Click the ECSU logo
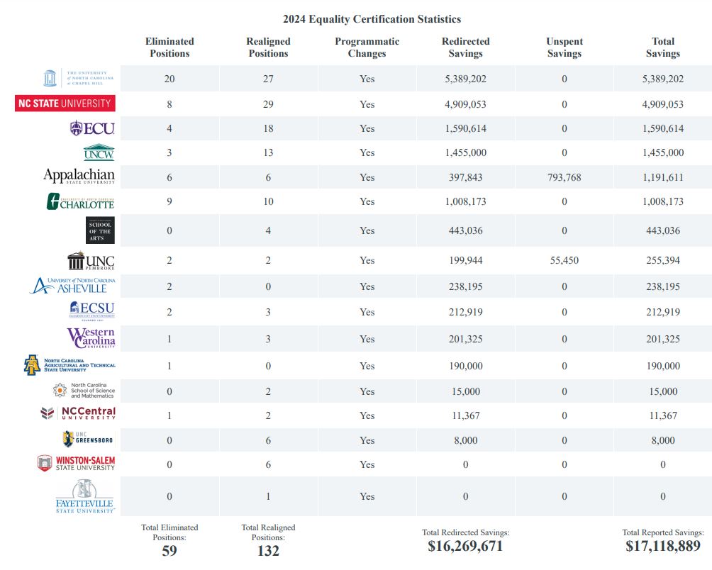The image size is (712, 570). tap(92, 311)
